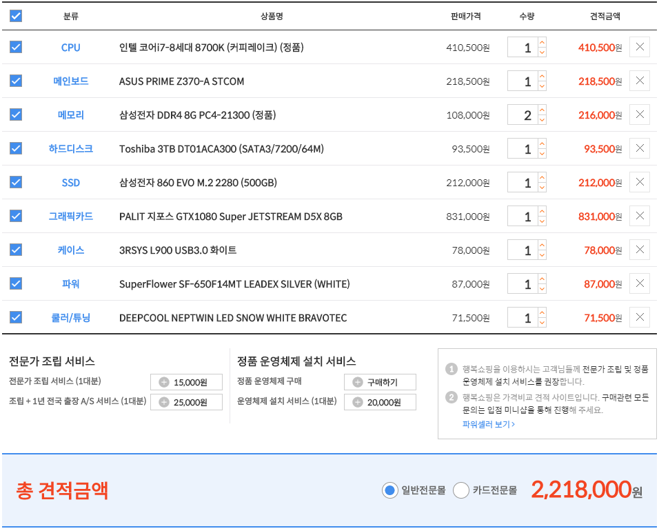Decrease 파워 quantity with the down arrow

(543, 288)
